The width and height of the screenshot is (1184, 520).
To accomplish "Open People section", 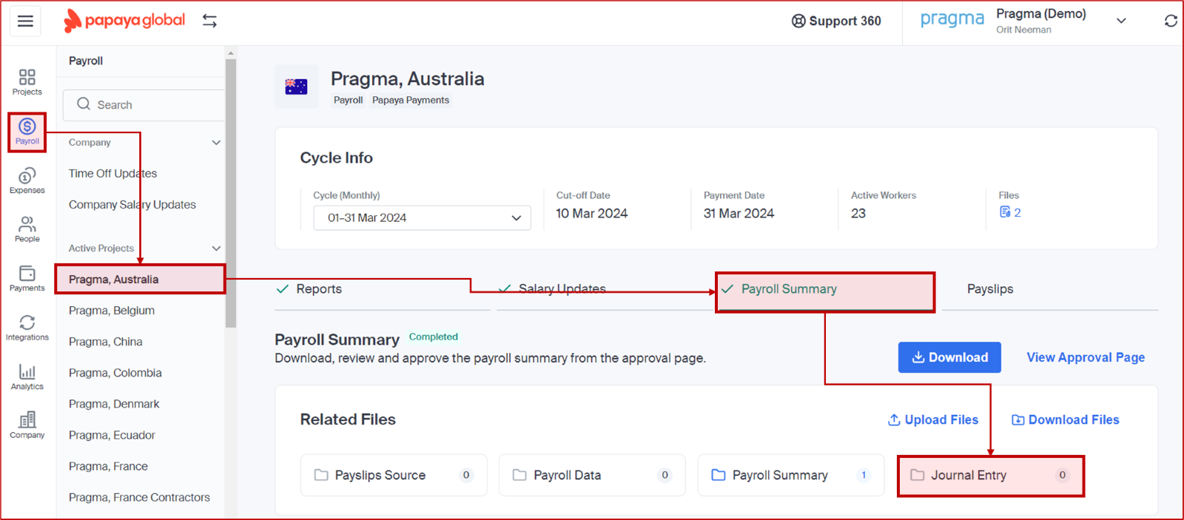I will pos(27,229).
